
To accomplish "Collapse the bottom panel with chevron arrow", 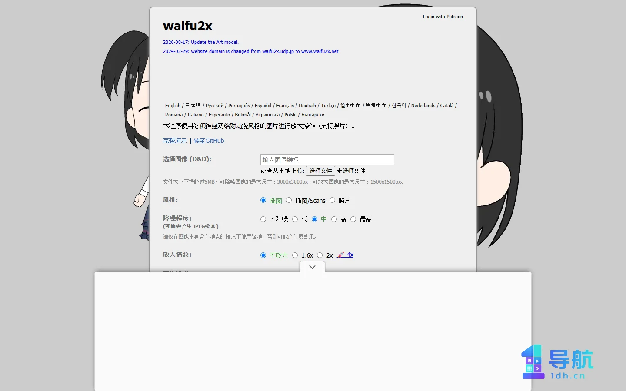I will [312, 267].
